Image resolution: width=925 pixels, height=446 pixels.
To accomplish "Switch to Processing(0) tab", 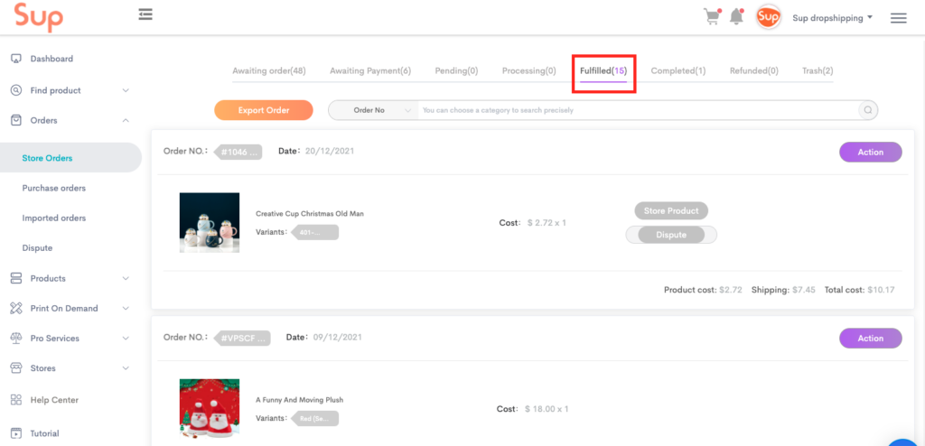I will tap(529, 70).
